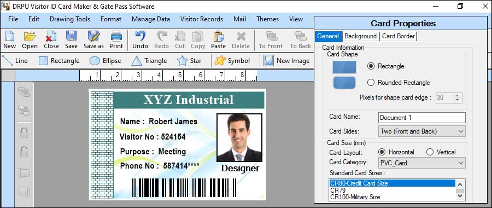This screenshot has height=208, width=492.
Task: Set card layout to Vertical
Action: 430,152
